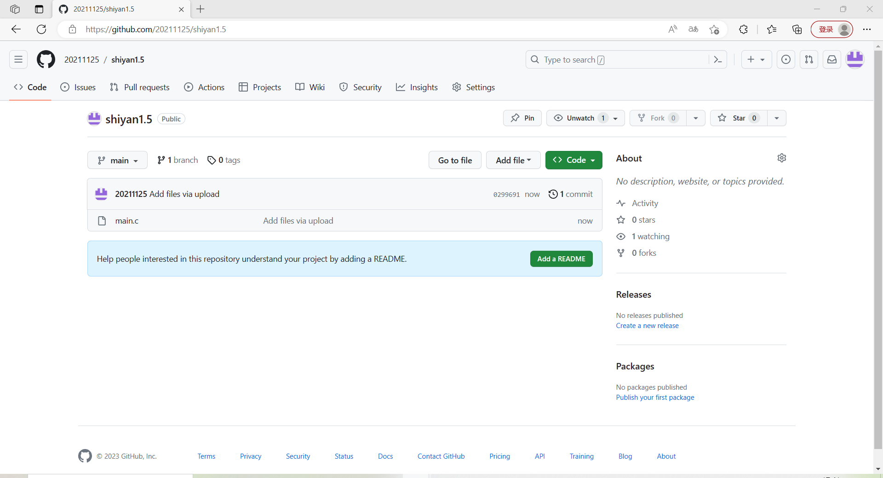The width and height of the screenshot is (883, 478).
Task: Fork the repository with the Fork button
Action: click(658, 118)
